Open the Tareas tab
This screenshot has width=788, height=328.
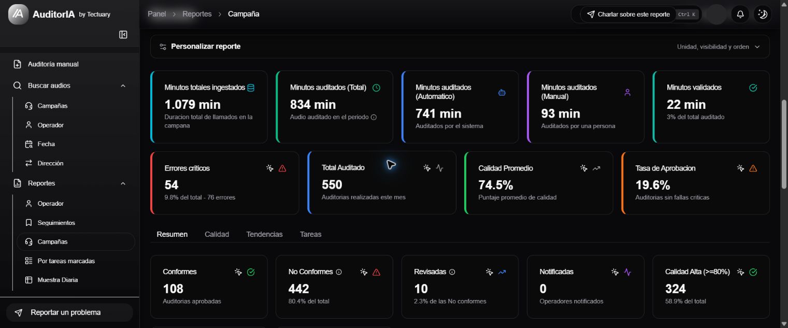coord(310,234)
